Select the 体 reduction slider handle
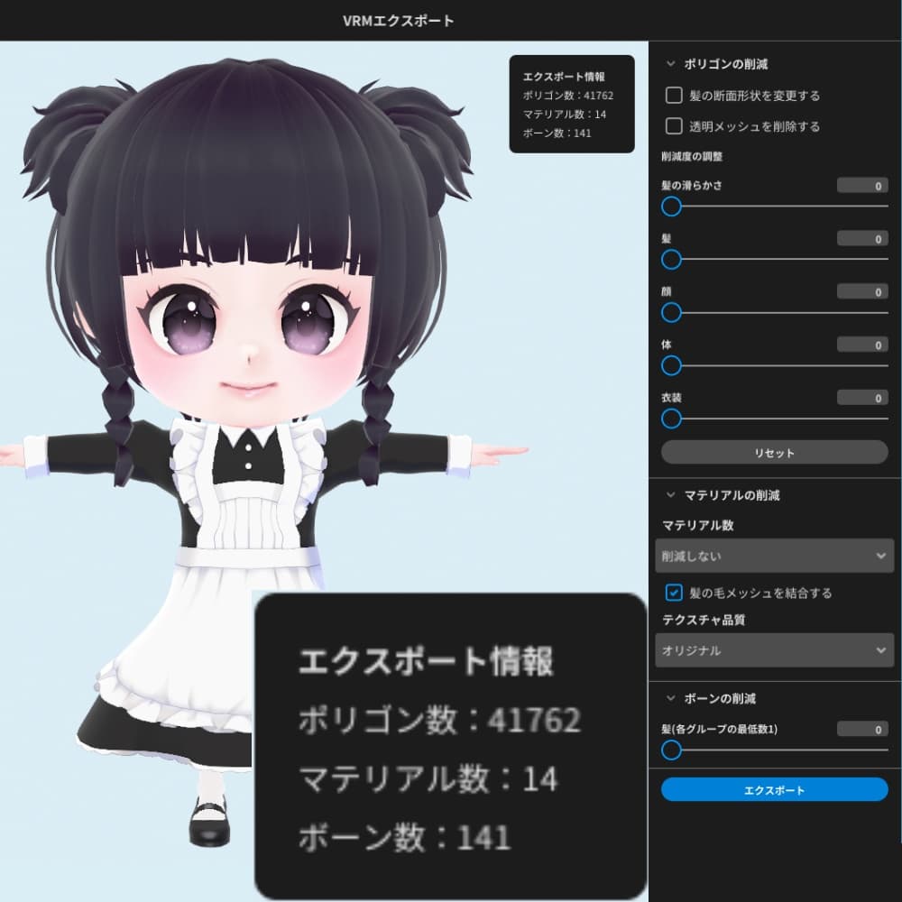 click(x=671, y=366)
